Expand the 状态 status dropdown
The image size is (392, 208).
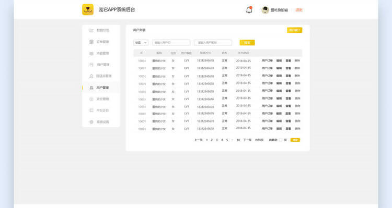pyautogui.click(x=141, y=43)
